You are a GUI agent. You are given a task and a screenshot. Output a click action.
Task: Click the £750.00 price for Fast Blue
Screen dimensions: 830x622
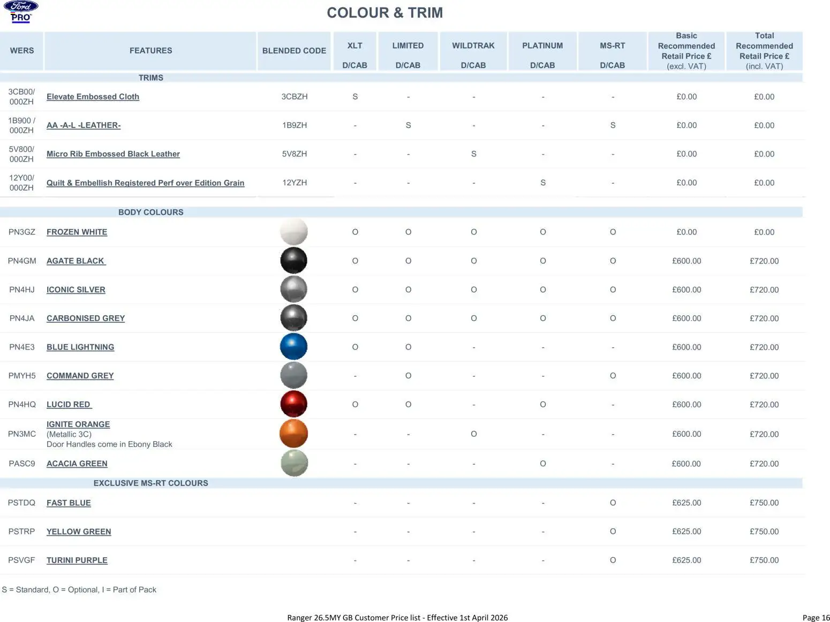click(x=764, y=503)
